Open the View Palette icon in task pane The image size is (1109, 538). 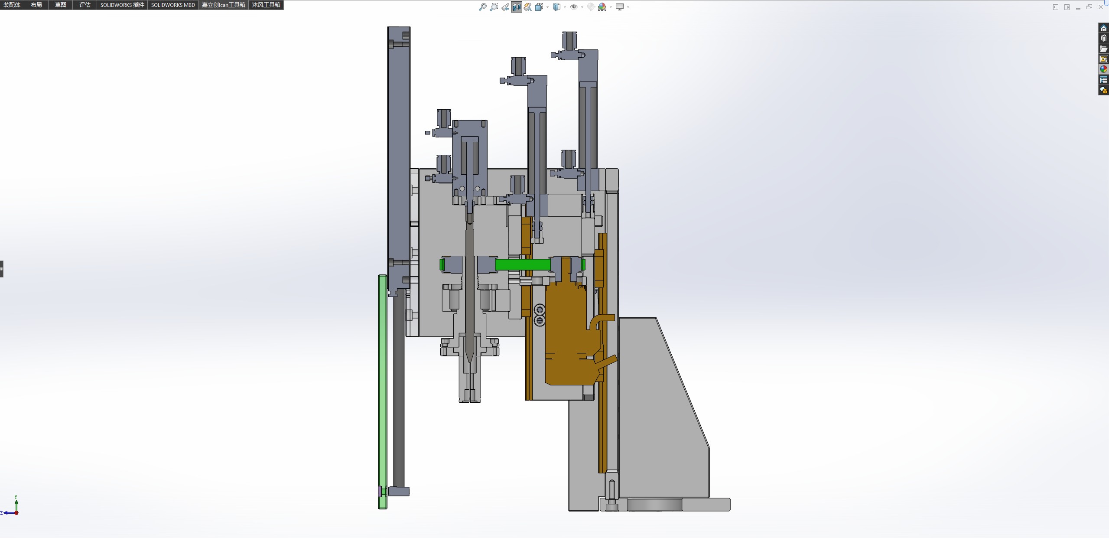[x=1103, y=59]
